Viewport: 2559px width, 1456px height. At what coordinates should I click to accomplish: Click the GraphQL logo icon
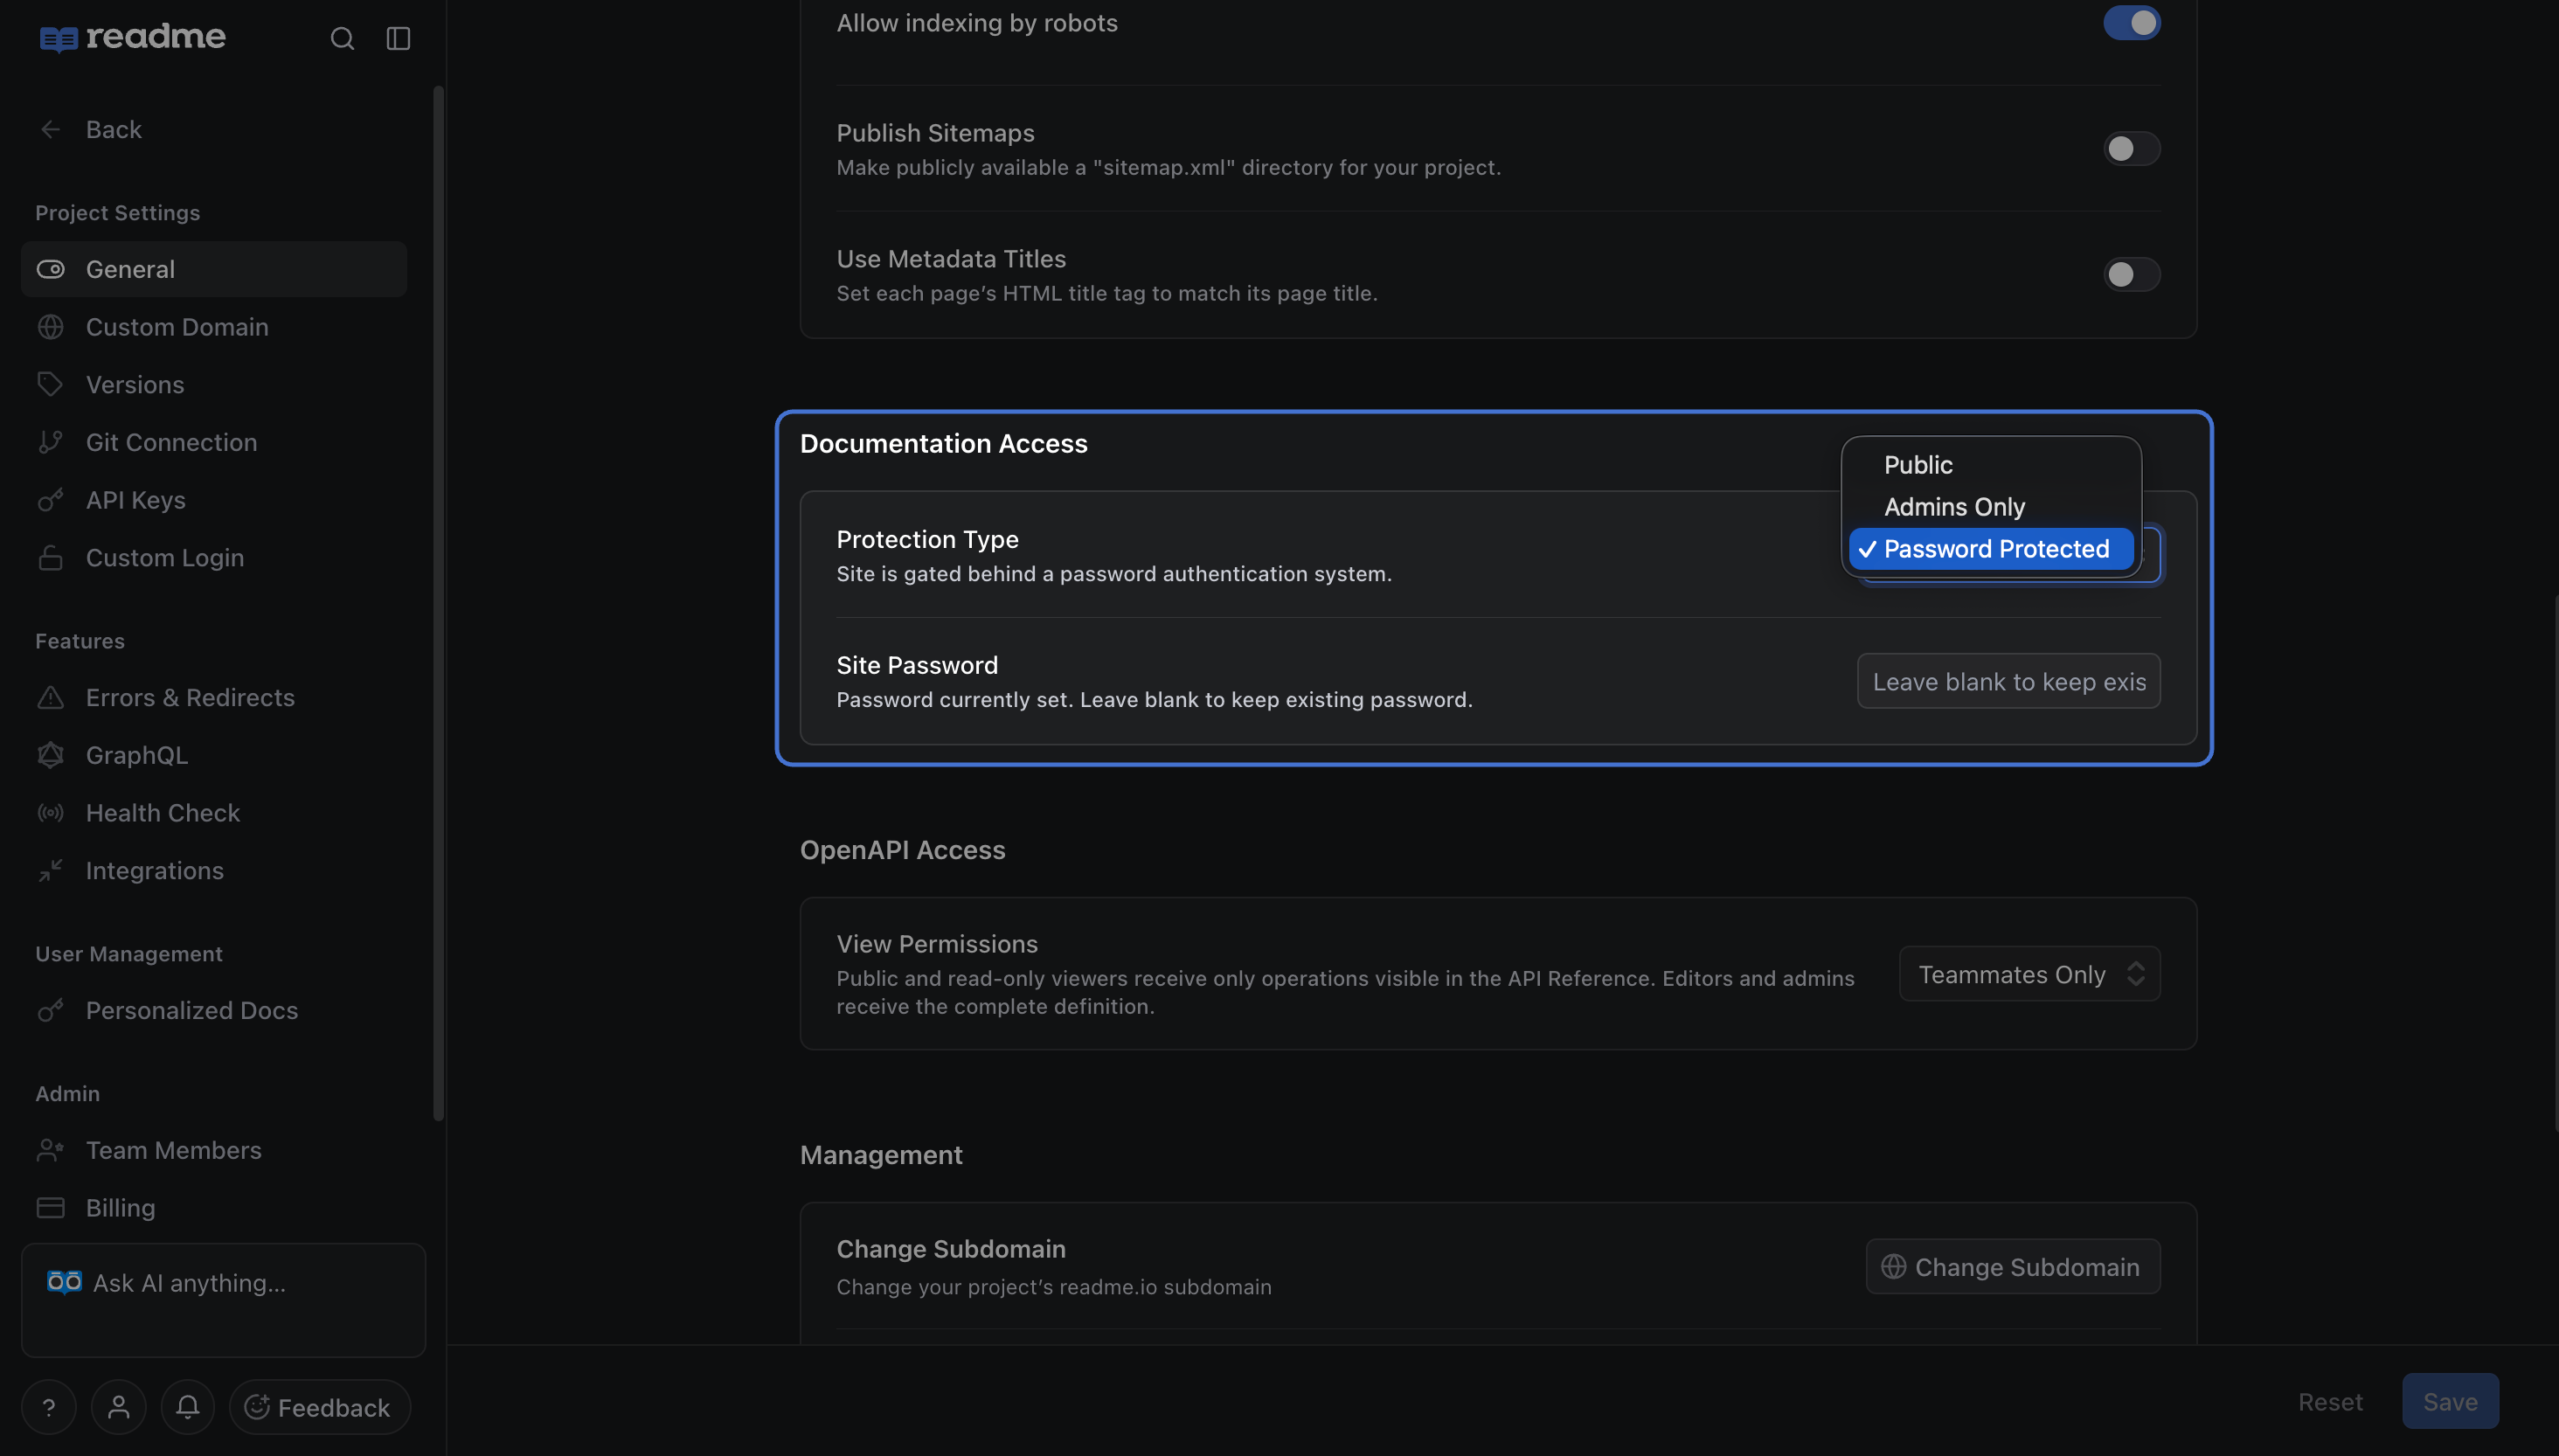point(50,755)
